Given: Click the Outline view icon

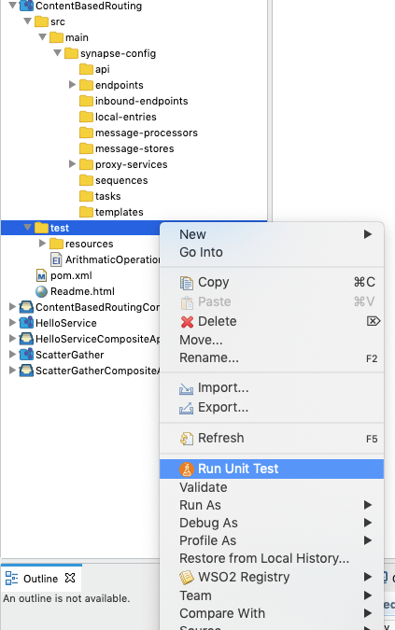Looking at the screenshot, I should (x=11, y=579).
